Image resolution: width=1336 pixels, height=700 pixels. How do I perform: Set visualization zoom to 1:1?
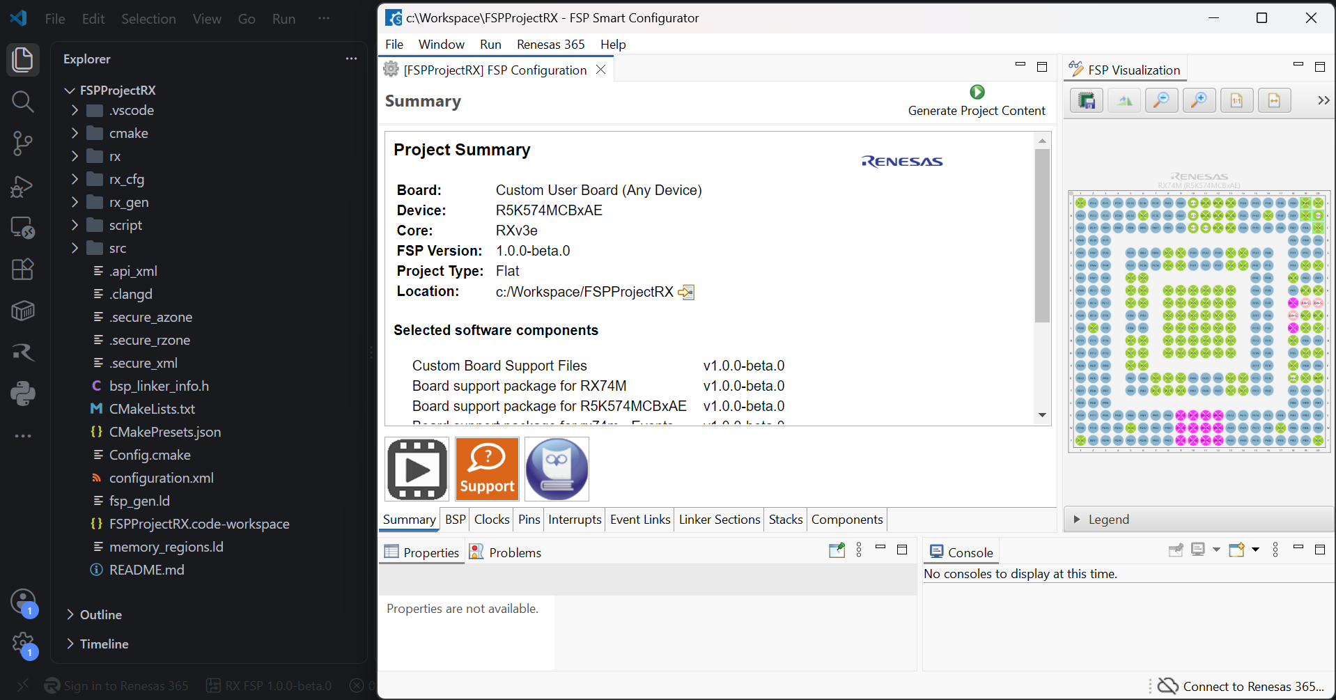point(1237,100)
